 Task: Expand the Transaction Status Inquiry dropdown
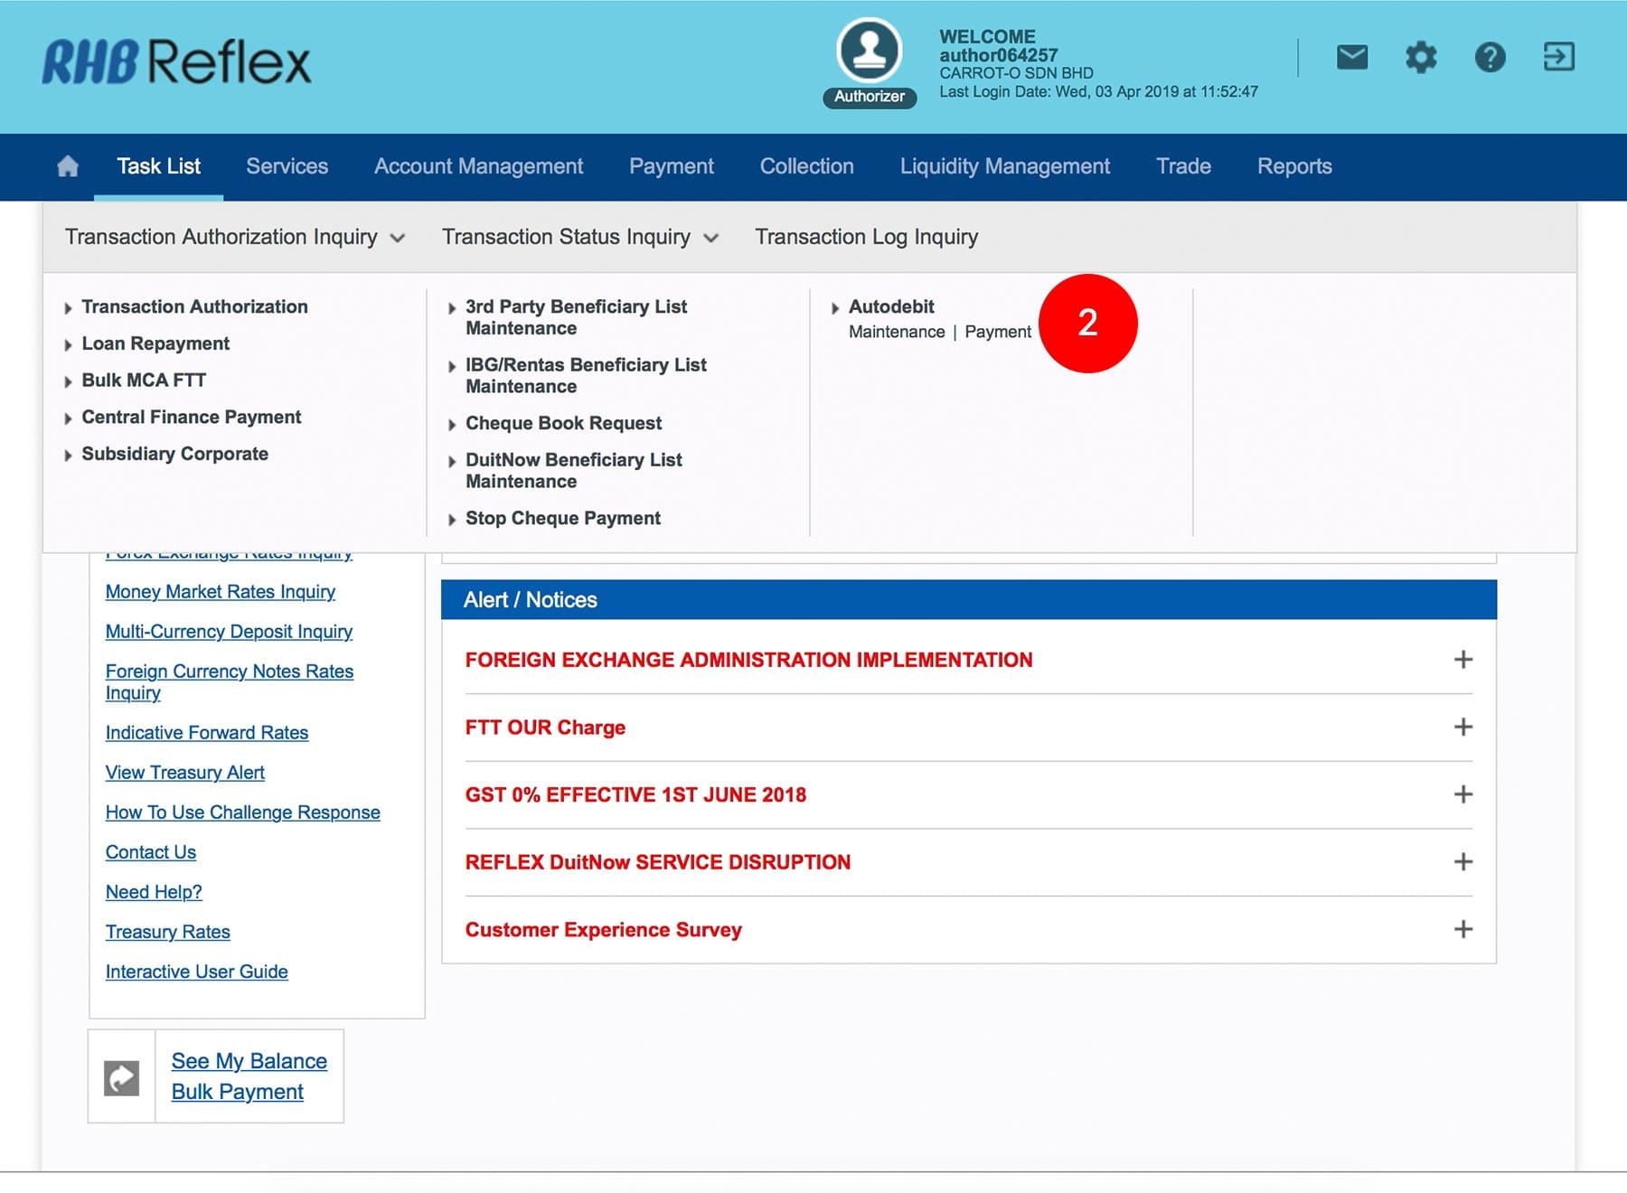click(579, 237)
